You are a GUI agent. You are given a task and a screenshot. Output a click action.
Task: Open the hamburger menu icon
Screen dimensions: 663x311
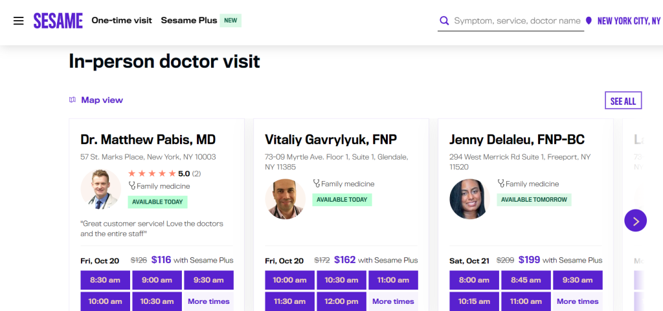[19, 21]
